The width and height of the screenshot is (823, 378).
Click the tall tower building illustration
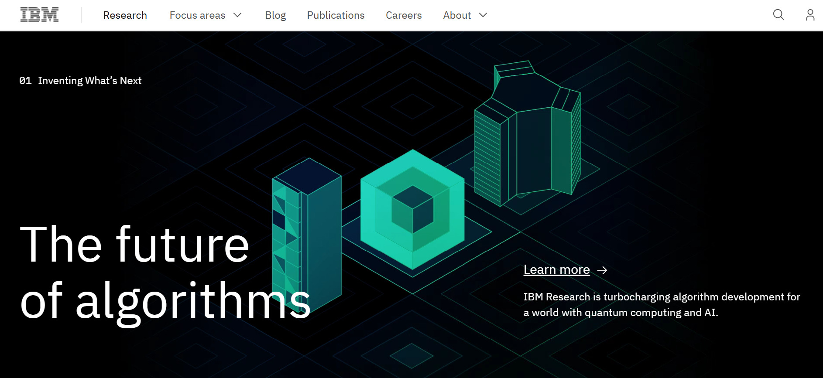pos(307,235)
